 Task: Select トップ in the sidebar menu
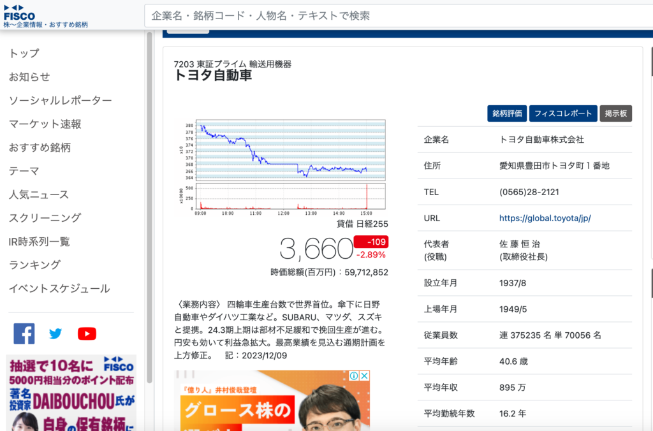point(24,54)
